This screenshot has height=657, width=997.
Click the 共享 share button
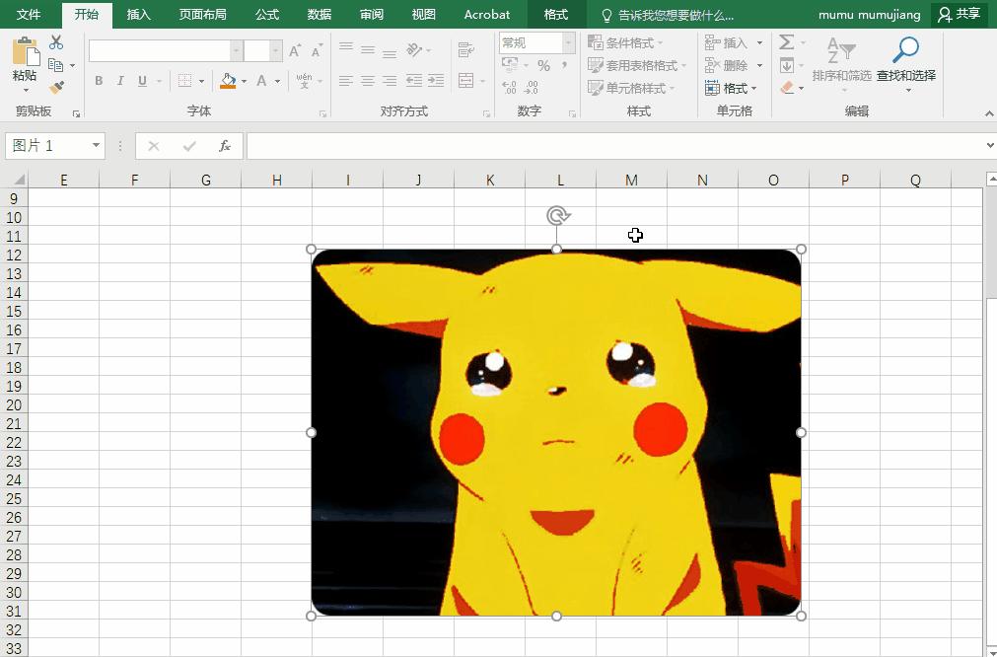tap(960, 15)
